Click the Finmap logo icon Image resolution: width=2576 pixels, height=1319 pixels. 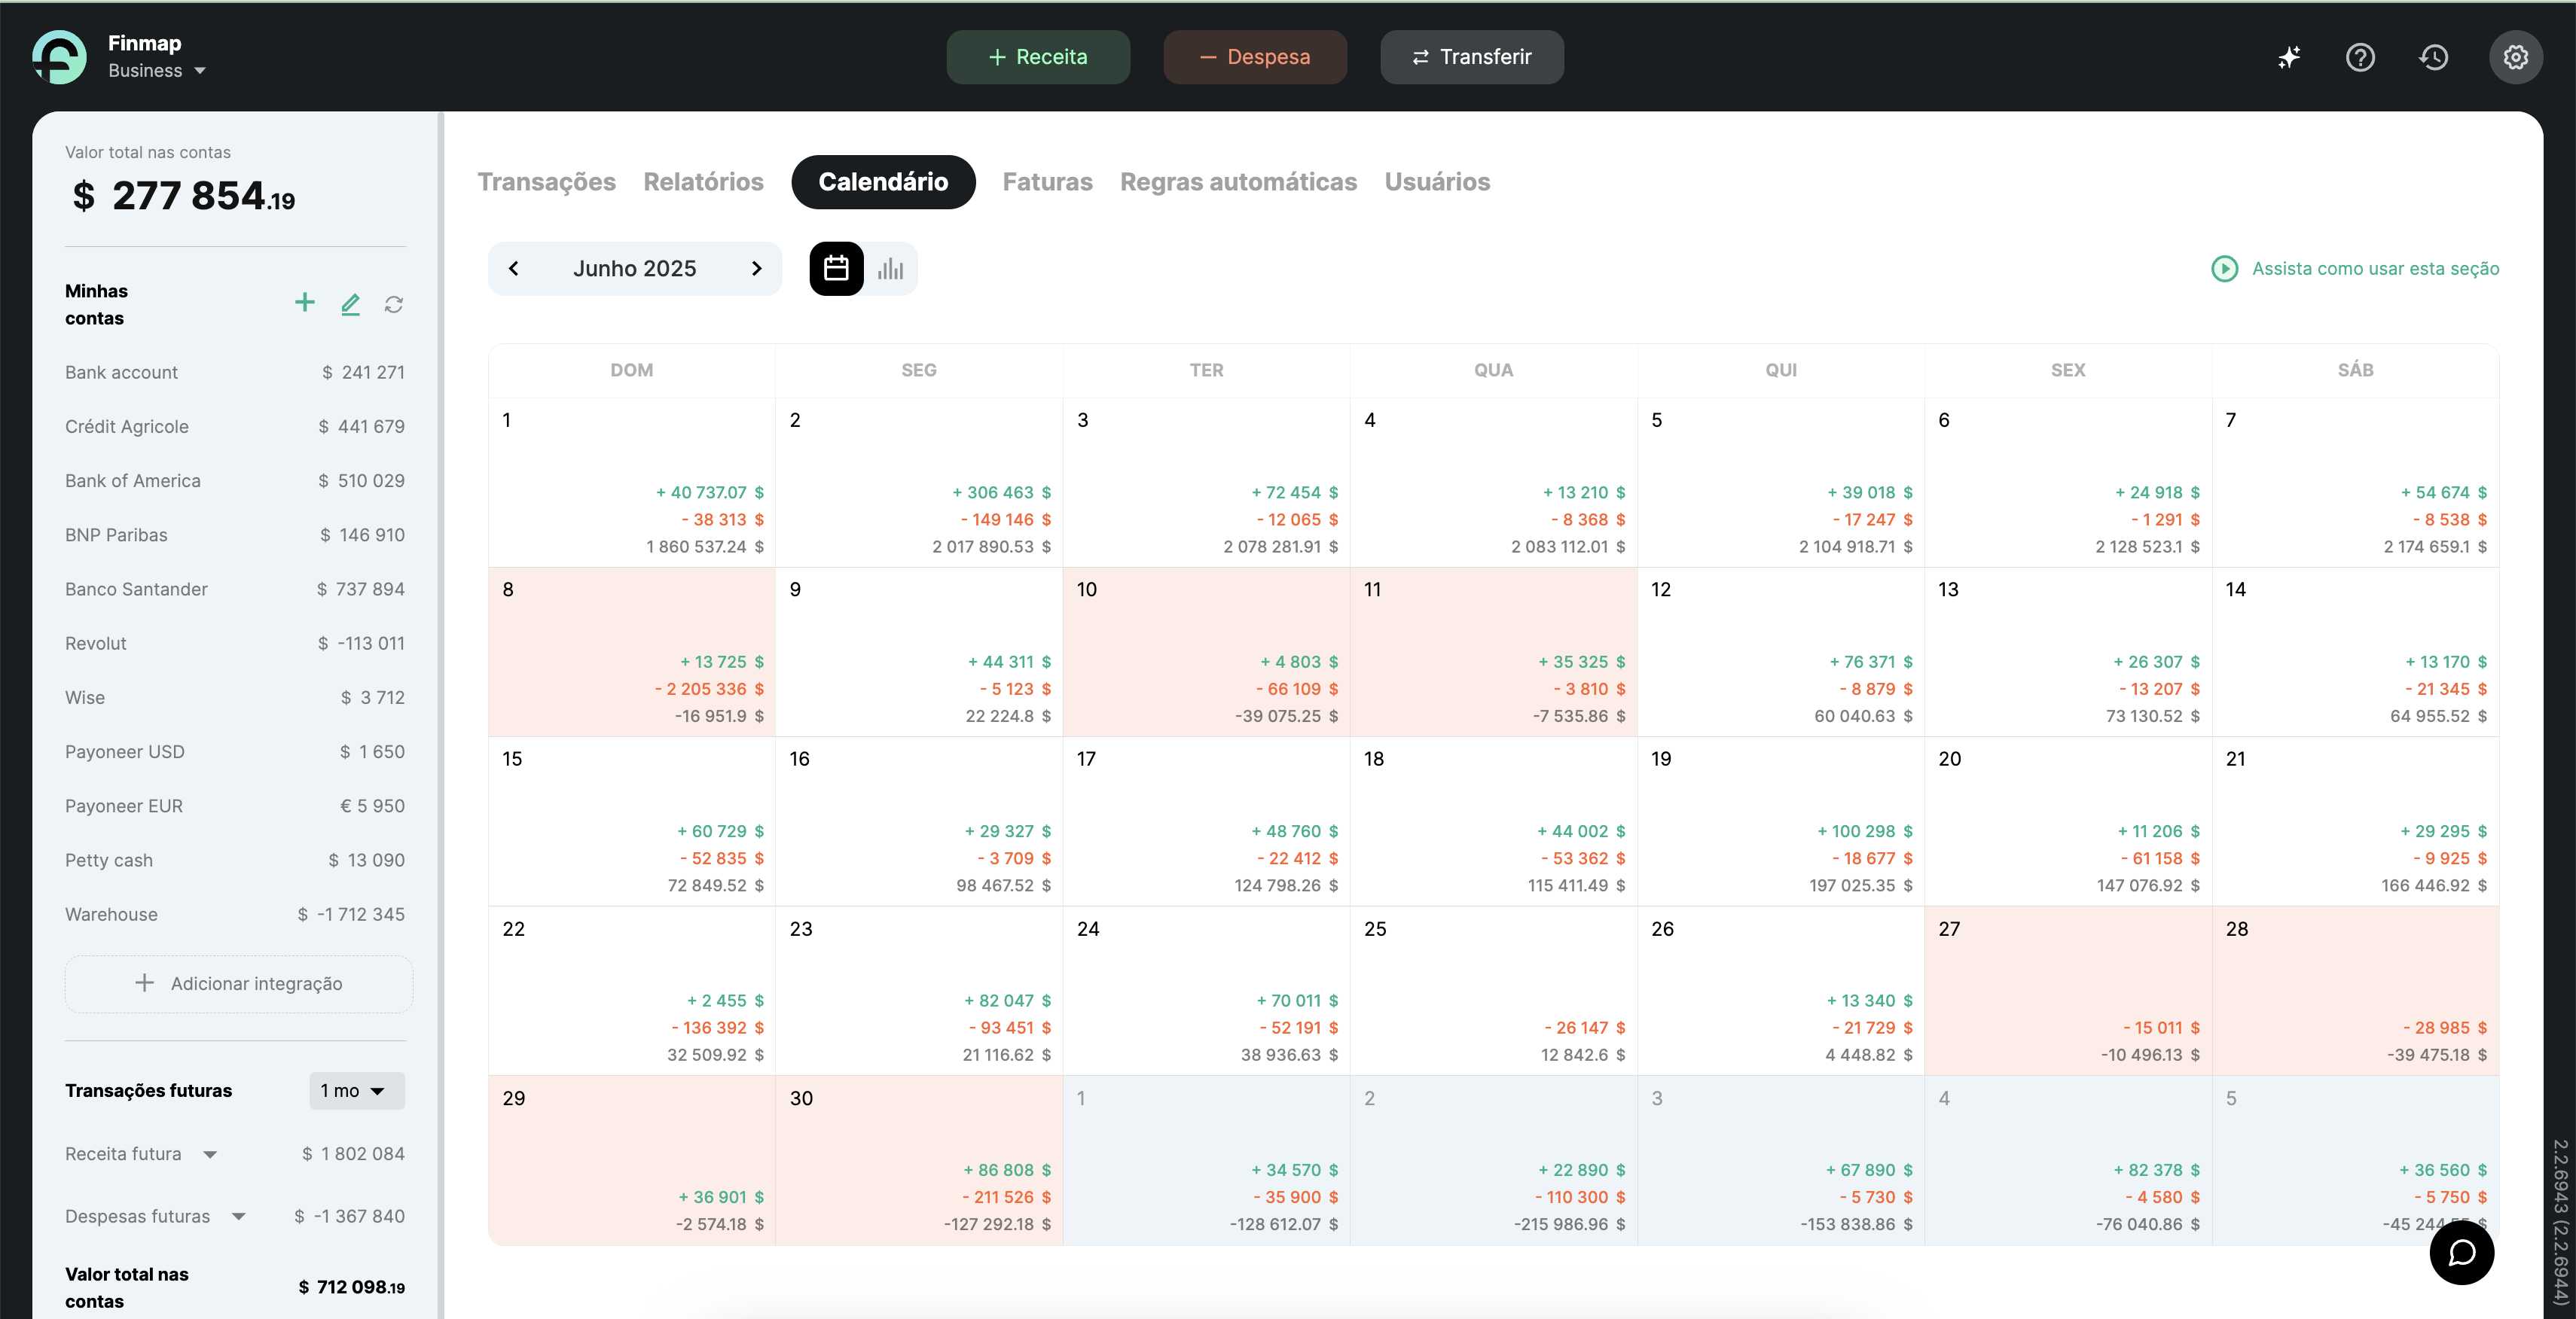tap(59, 57)
